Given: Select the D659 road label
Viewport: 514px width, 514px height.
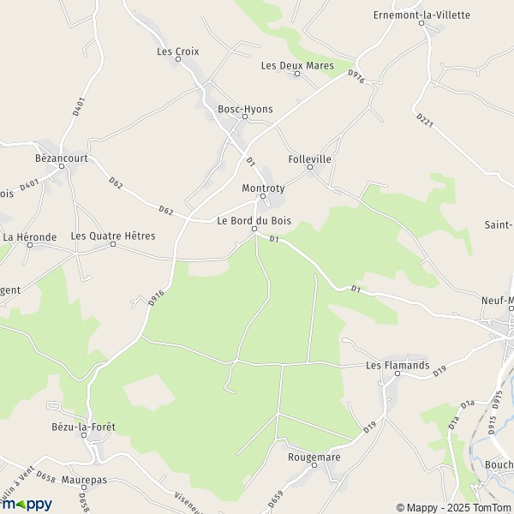Looking at the screenshot, I should coord(275,499).
